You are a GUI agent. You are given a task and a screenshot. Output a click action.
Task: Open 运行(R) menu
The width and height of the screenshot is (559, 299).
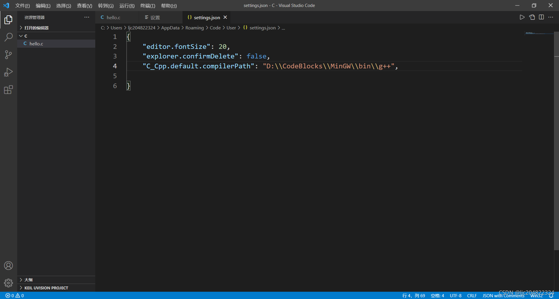(127, 6)
